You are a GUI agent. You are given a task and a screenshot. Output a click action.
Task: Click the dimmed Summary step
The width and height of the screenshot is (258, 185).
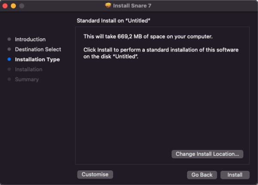(27, 79)
